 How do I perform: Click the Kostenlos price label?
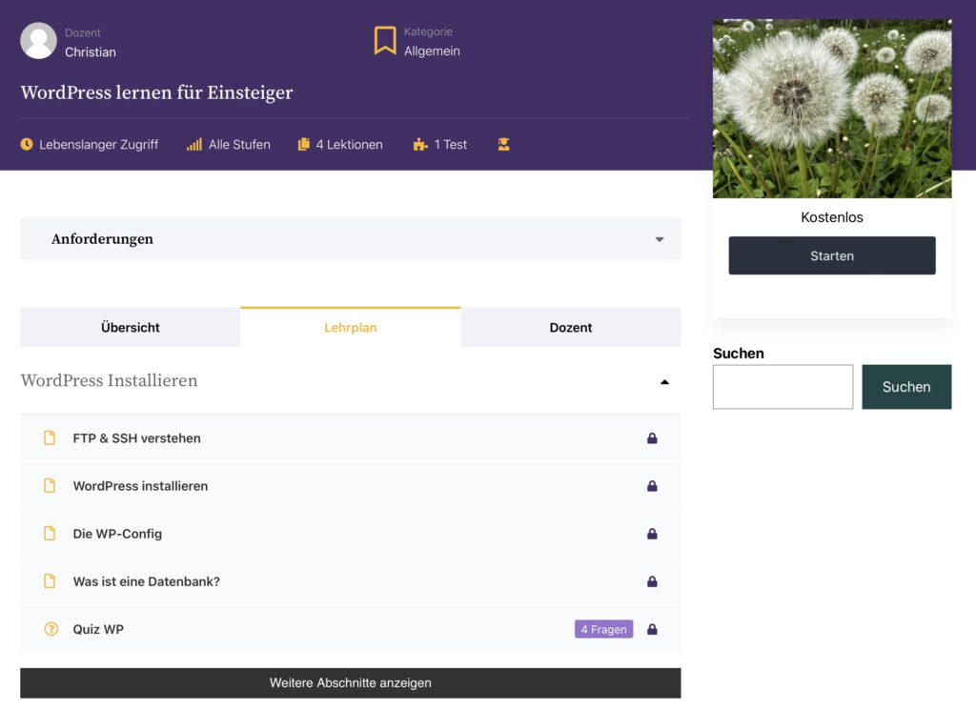tap(832, 217)
